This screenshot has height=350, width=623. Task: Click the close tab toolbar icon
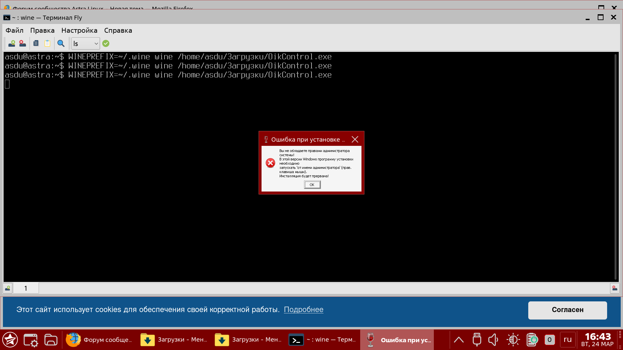tap(22, 43)
